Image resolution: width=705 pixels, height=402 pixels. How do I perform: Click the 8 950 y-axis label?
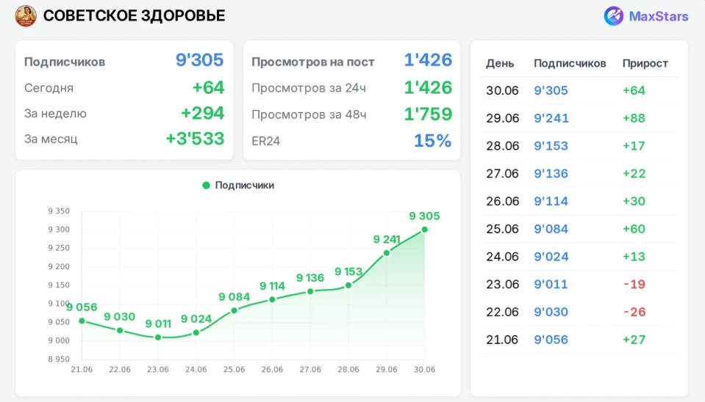tap(59, 359)
